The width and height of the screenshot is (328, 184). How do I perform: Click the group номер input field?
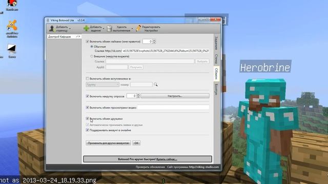click(141, 84)
